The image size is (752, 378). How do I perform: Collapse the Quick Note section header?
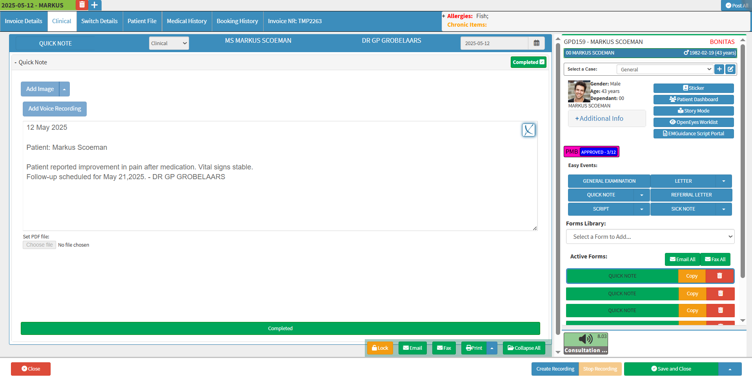(31, 62)
